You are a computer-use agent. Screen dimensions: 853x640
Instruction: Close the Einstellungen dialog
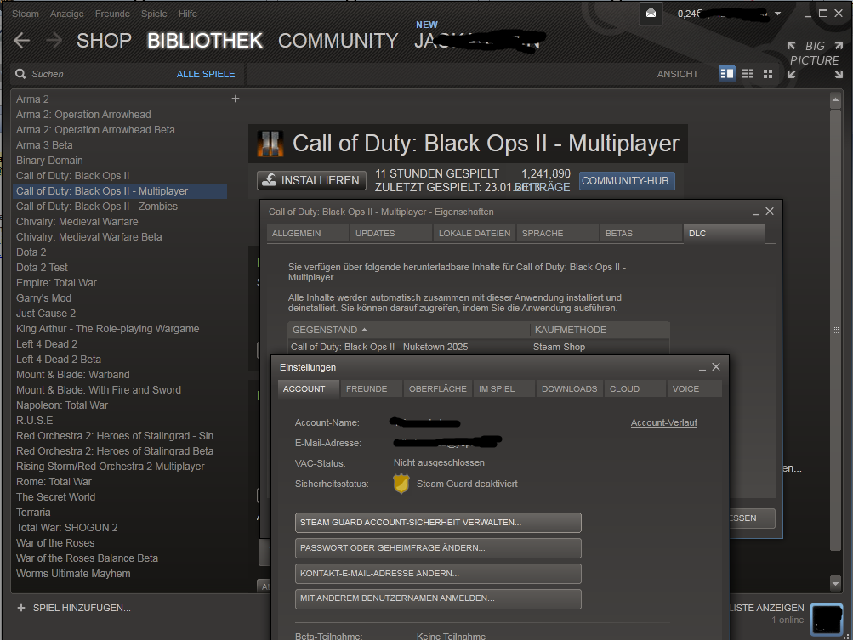pyautogui.click(x=716, y=367)
